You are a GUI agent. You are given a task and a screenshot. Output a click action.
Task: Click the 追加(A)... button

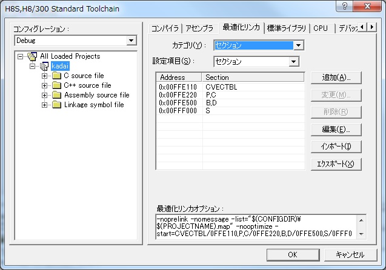pyautogui.click(x=336, y=77)
